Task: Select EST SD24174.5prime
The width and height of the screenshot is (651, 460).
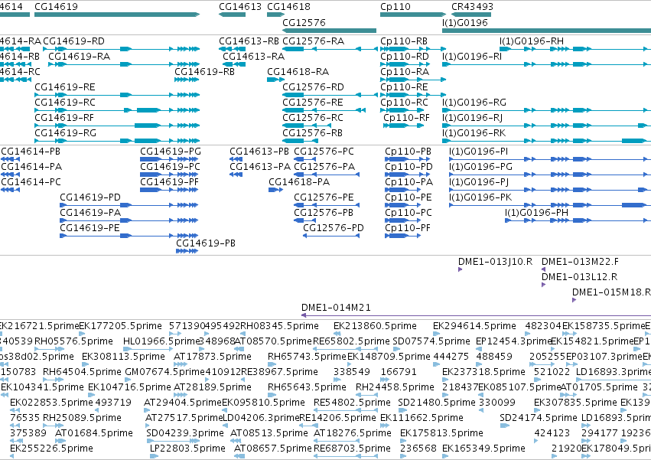Action: pyautogui.click(x=539, y=418)
